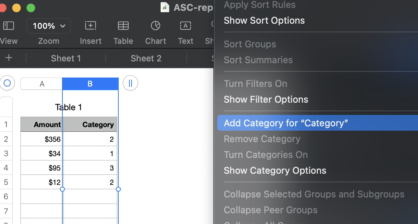418x224 pixels.
Task: Click the green window zoom button
Action: [31, 8]
